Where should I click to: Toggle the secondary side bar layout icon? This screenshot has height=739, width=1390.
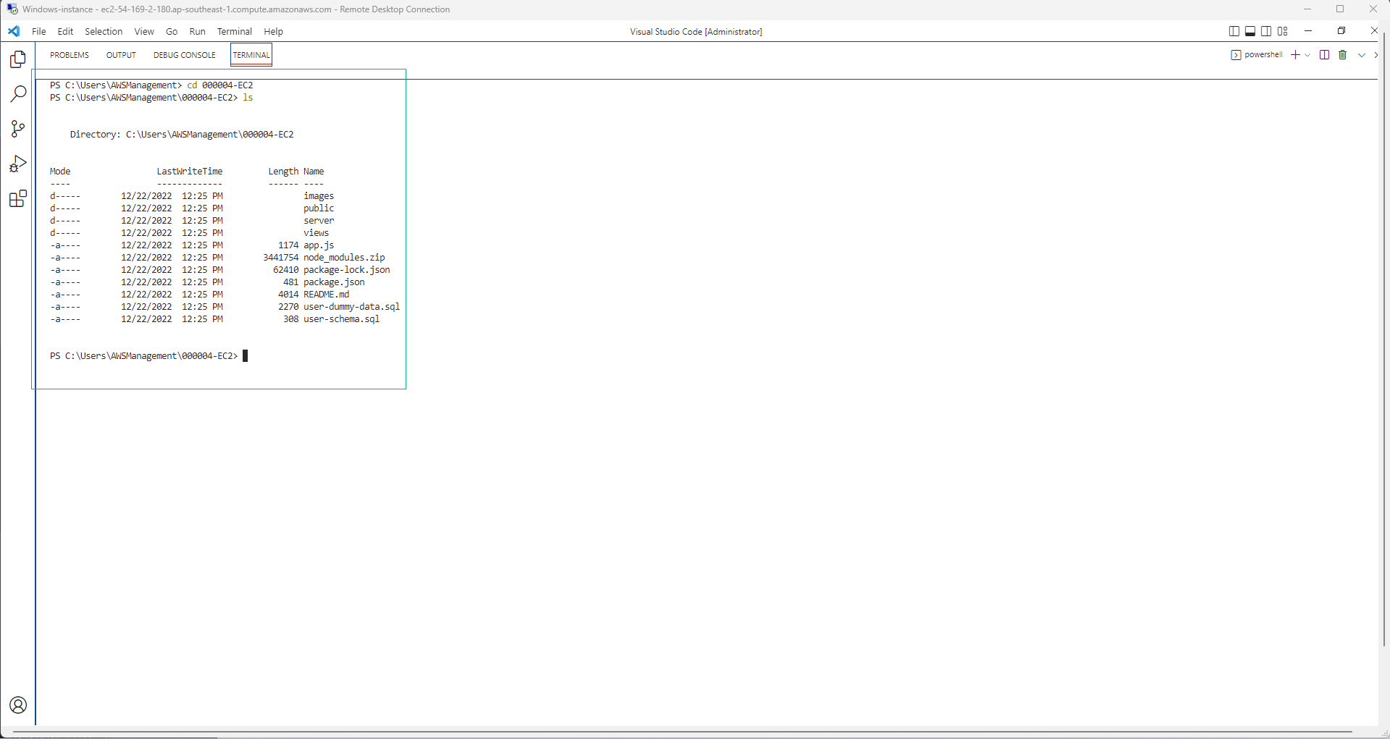[x=1266, y=31]
